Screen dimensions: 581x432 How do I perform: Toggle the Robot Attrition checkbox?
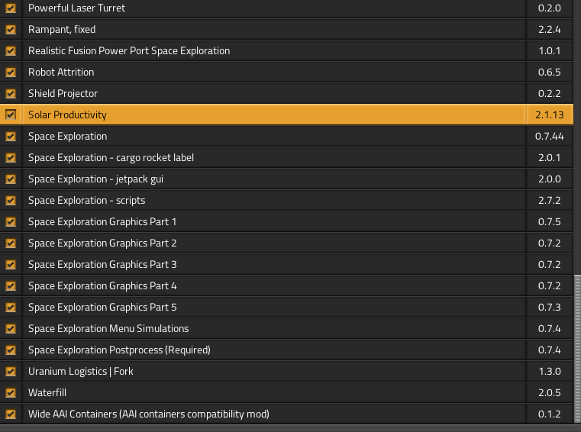click(x=11, y=73)
